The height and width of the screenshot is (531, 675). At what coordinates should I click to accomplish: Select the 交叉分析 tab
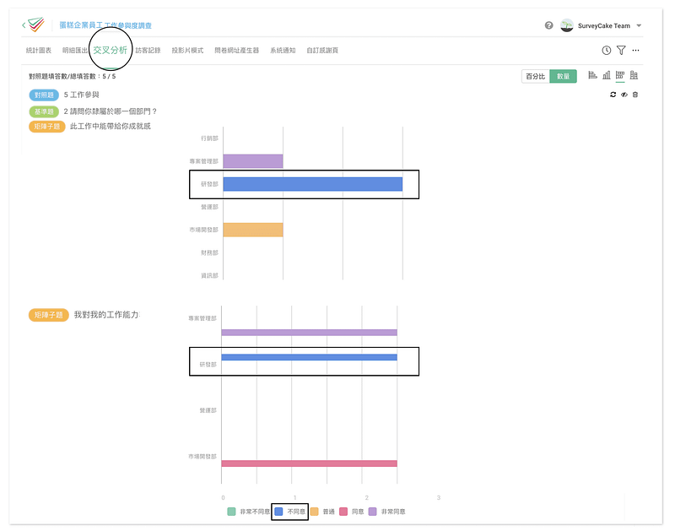pos(111,51)
